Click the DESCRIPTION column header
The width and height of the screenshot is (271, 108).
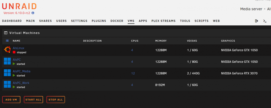[x=92, y=41]
